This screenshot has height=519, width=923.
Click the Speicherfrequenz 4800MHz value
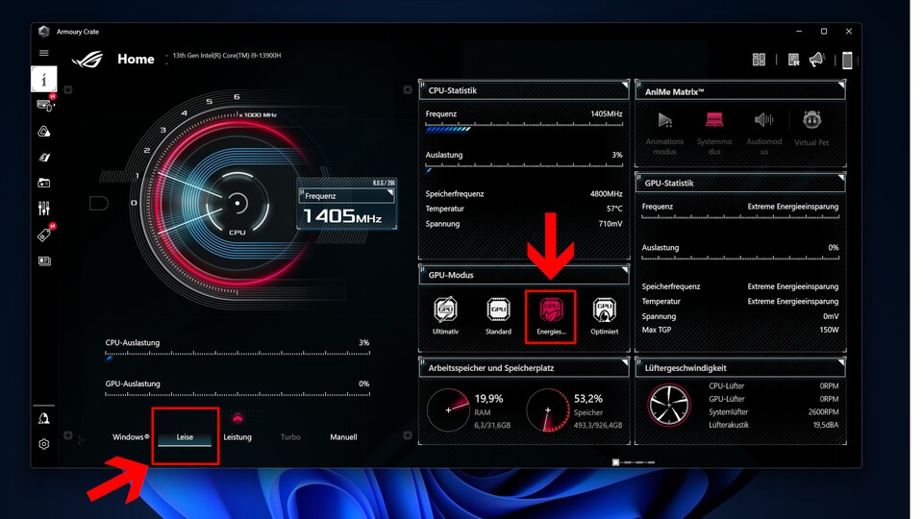[x=606, y=193]
